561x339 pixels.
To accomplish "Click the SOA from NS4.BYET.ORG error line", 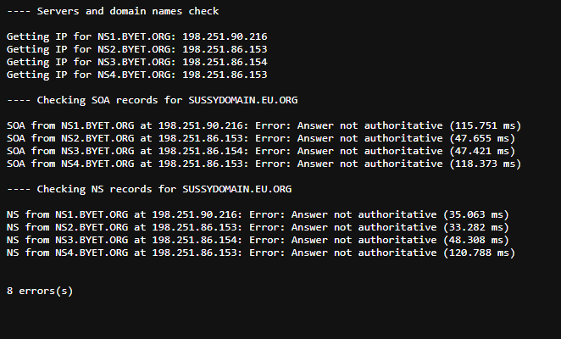I will tap(264, 164).
